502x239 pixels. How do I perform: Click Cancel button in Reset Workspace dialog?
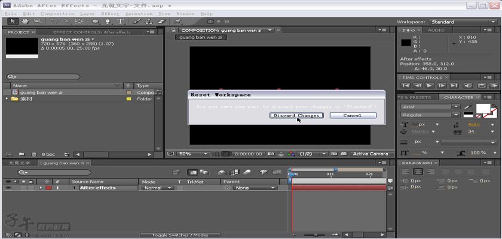click(x=353, y=115)
